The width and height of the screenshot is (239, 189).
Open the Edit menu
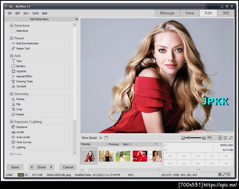tap(18, 13)
